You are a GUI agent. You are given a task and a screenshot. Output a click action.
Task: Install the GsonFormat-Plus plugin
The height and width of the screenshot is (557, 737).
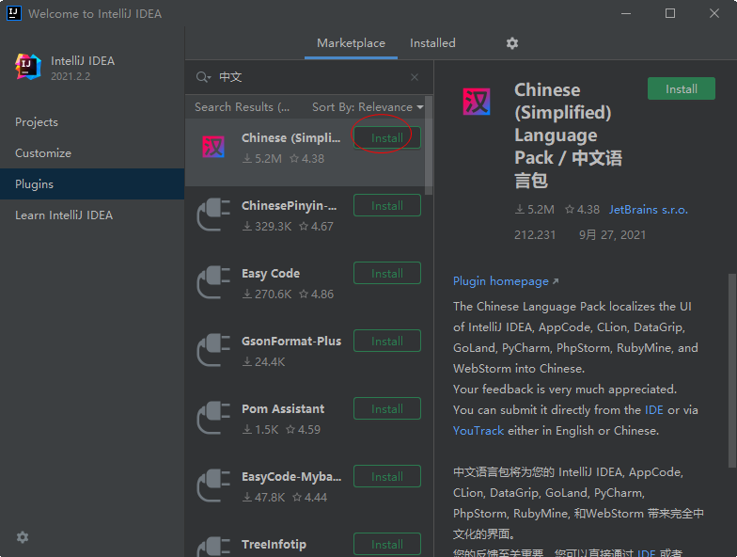coord(387,341)
